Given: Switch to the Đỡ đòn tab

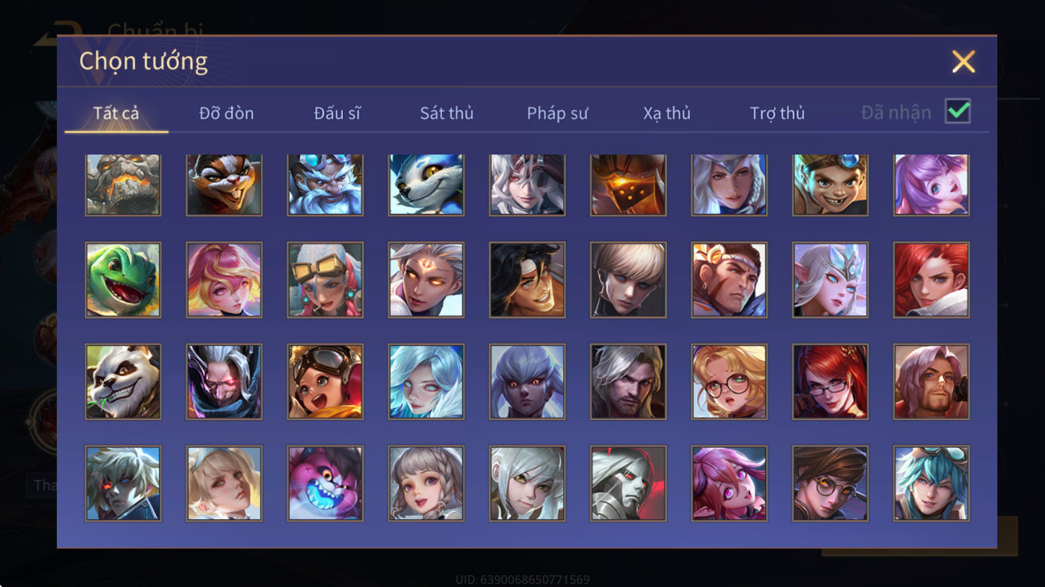Looking at the screenshot, I should (x=226, y=113).
